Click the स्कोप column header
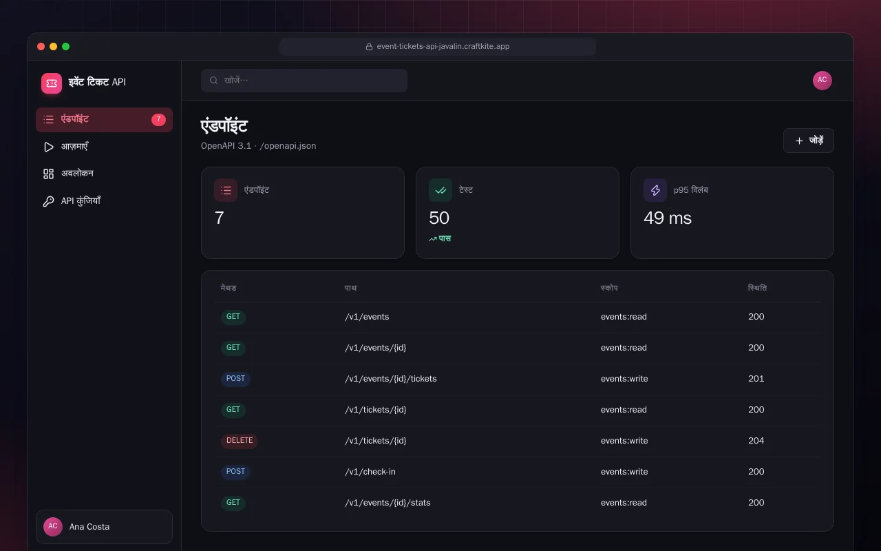Screen dimensions: 881x551 click(609, 288)
